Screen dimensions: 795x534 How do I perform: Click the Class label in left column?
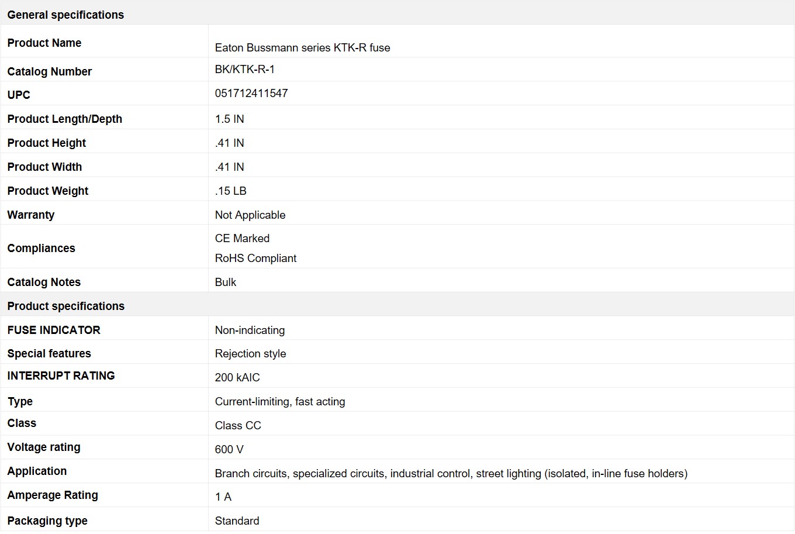22,423
